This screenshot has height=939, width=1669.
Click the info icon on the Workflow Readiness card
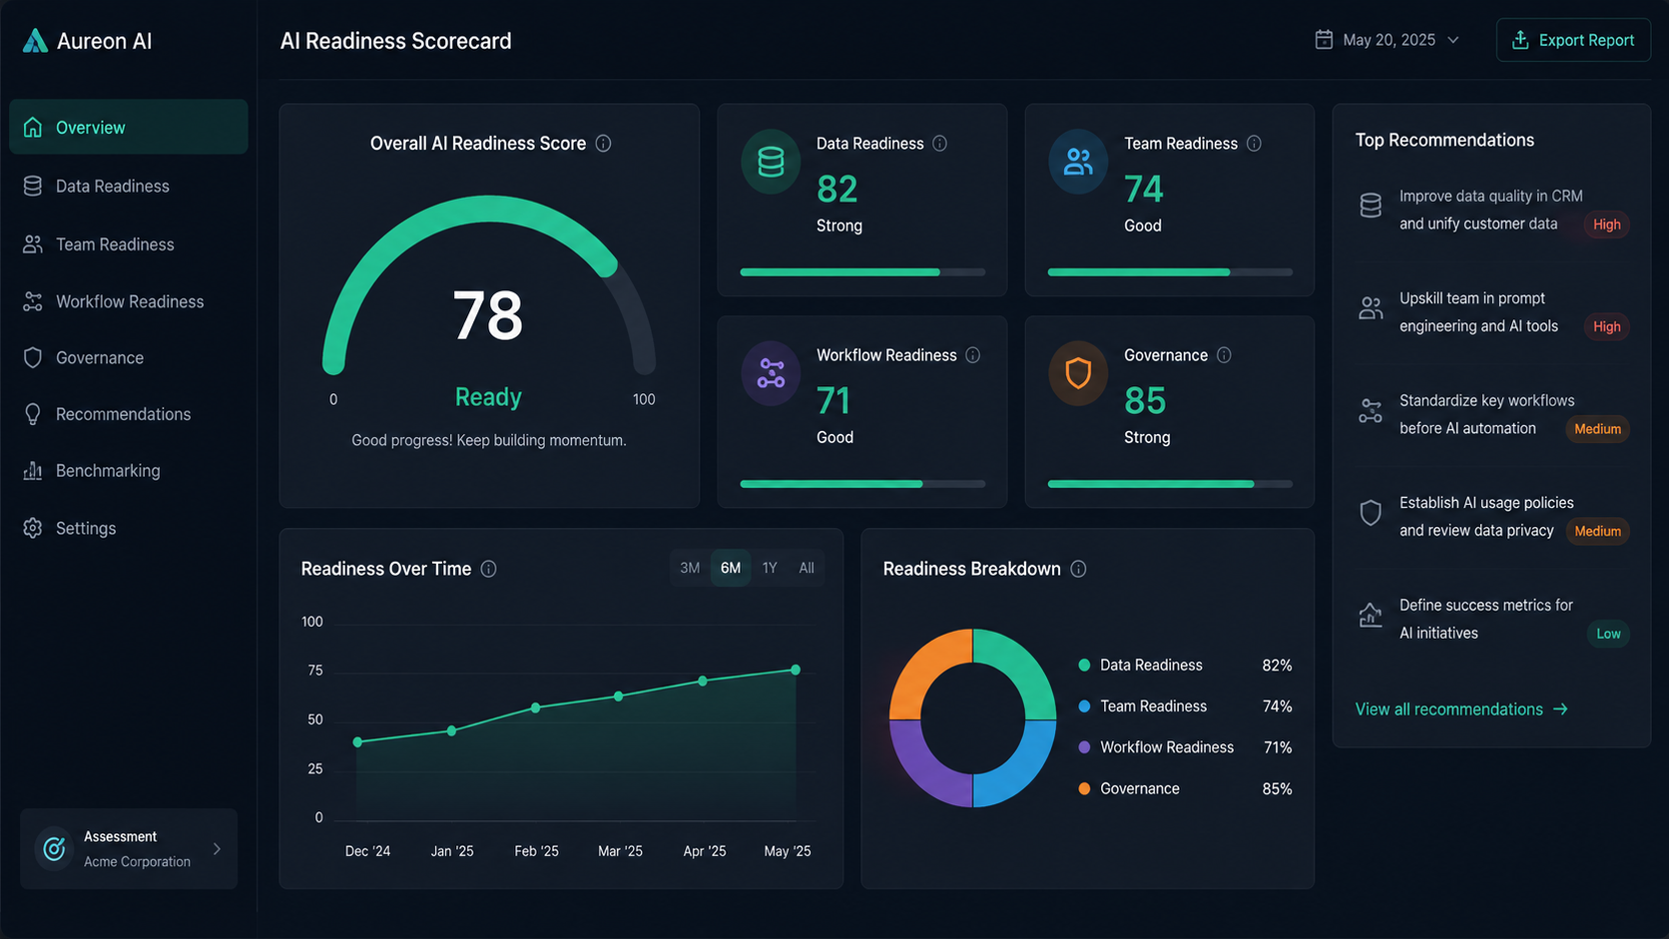(x=972, y=355)
